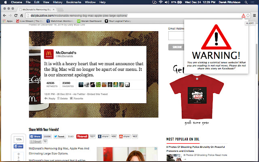Click the McDonald's logo avatar in tweet
Screen dimensions: 259x162
[49, 54]
